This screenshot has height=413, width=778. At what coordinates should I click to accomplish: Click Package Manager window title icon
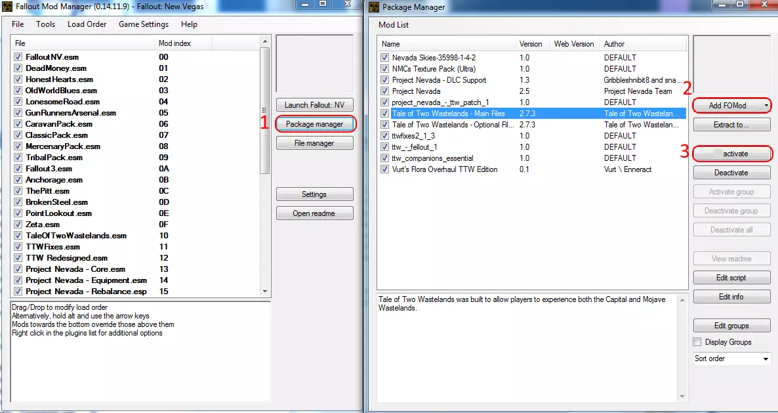pos(374,7)
